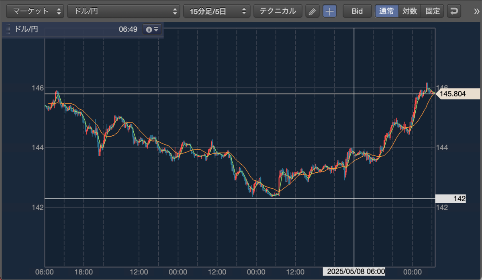The height and width of the screenshot is (280, 482).
Task: Select the 通常 scale mode
Action: (x=387, y=11)
